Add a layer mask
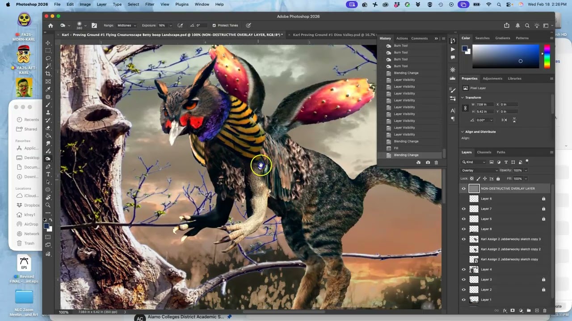 [x=513, y=310]
